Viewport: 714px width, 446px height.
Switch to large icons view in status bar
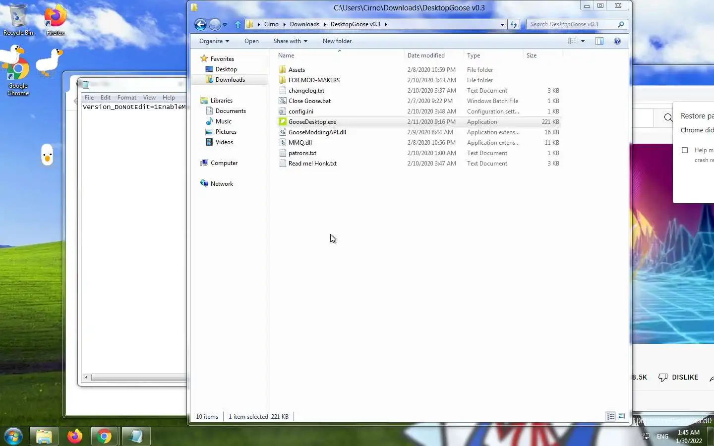[621, 417]
